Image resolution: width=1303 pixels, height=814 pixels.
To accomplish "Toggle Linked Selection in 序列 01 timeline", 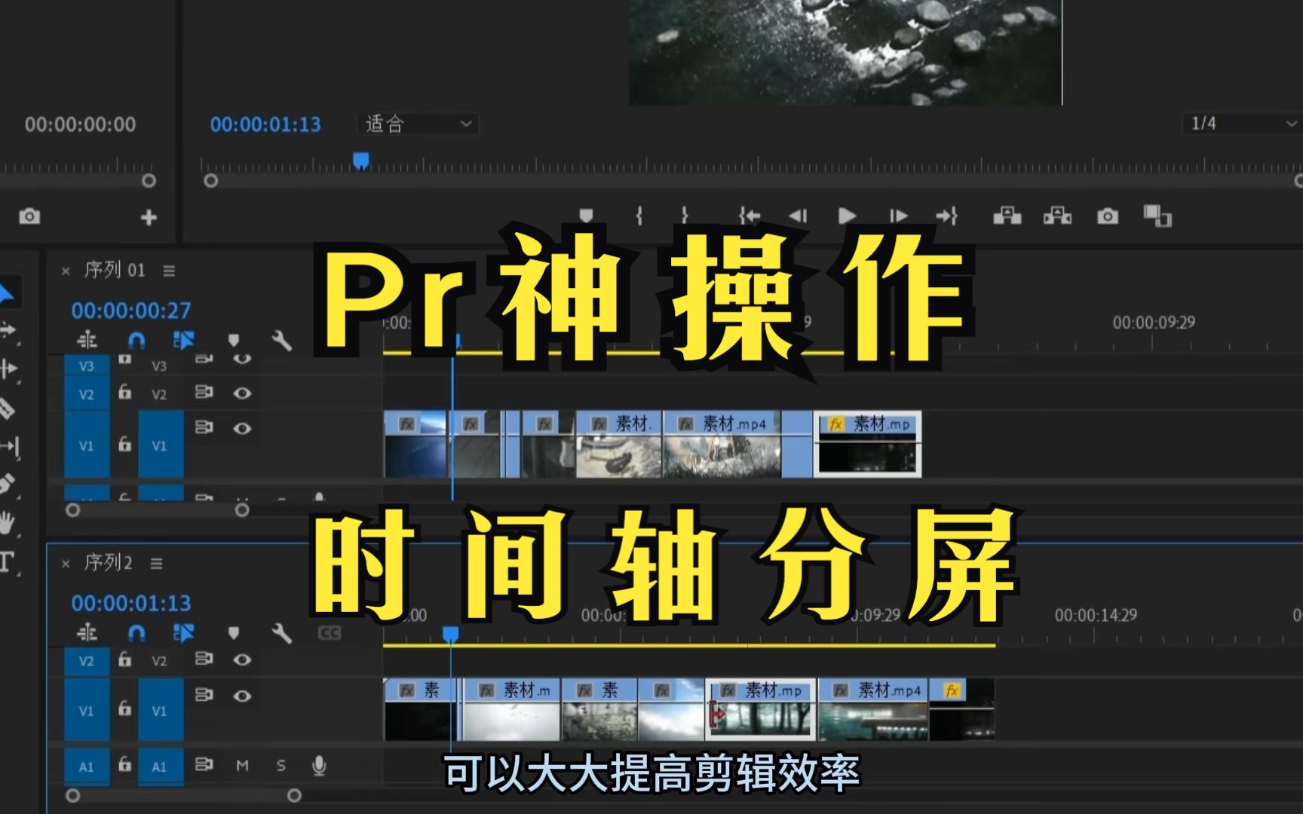I will pos(183,340).
